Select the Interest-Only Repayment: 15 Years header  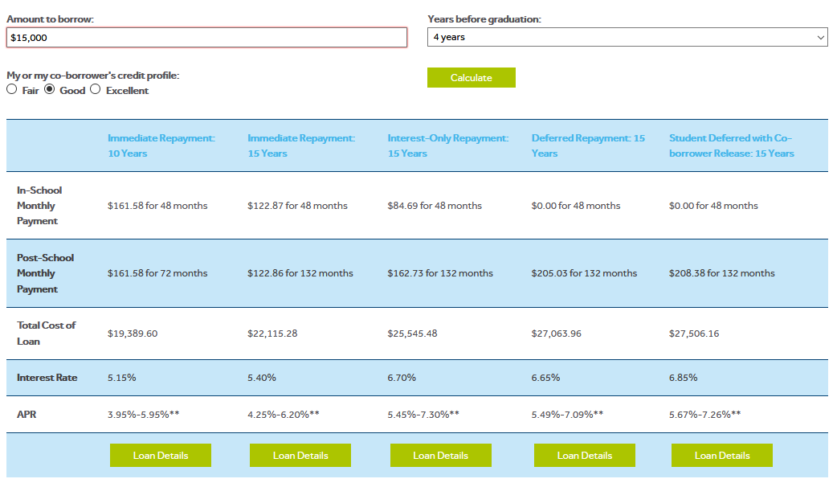(x=445, y=145)
